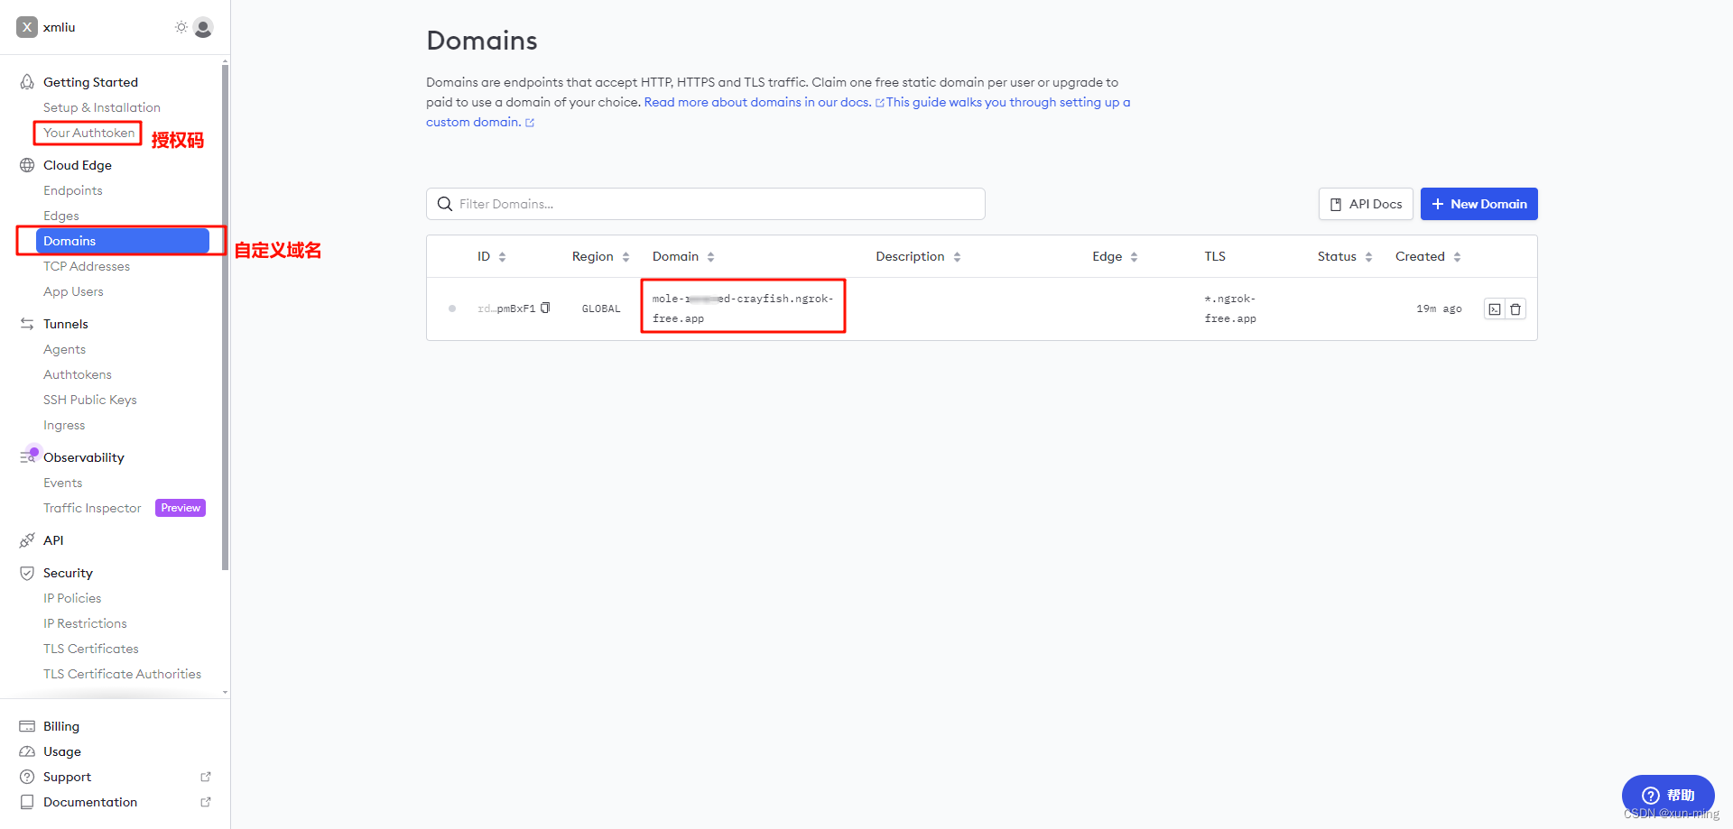Click the Tunnels arrows icon
The height and width of the screenshot is (829, 1733).
point(27,324)
